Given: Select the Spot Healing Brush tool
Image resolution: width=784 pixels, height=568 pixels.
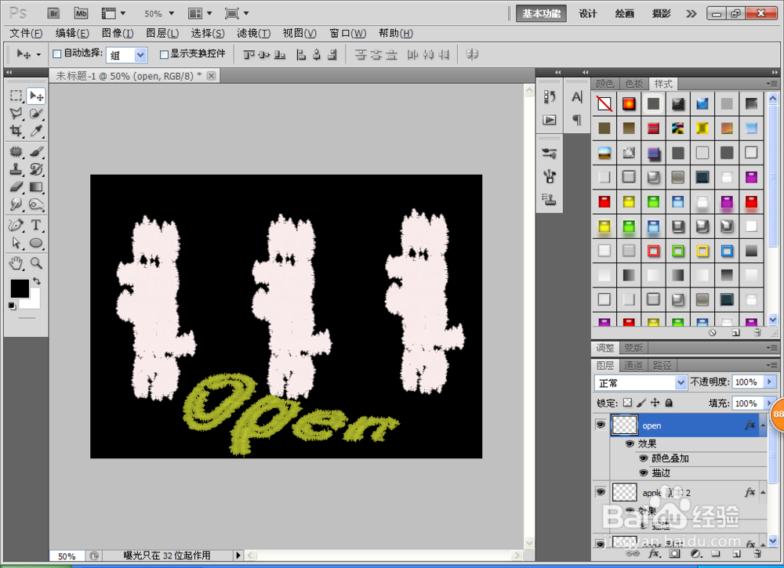Looking at the screenshot, I should (16, 151).
